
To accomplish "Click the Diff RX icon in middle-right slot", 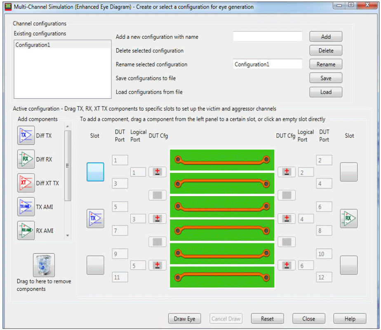I will pos(348,218).
